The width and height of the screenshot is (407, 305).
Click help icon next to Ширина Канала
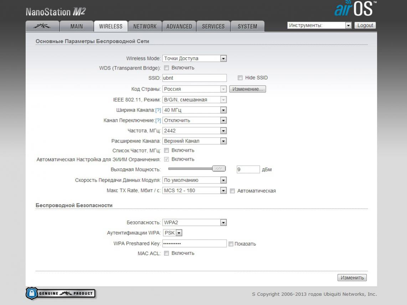click(x=158, y=110)
